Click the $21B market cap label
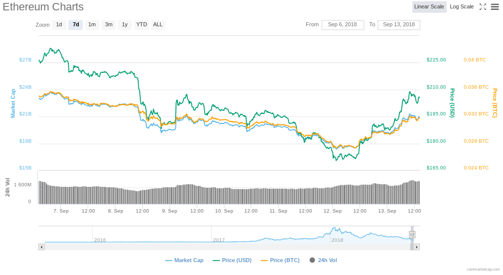Image resolution: width=503 pixels, height=275 pixels. [25, 114]
